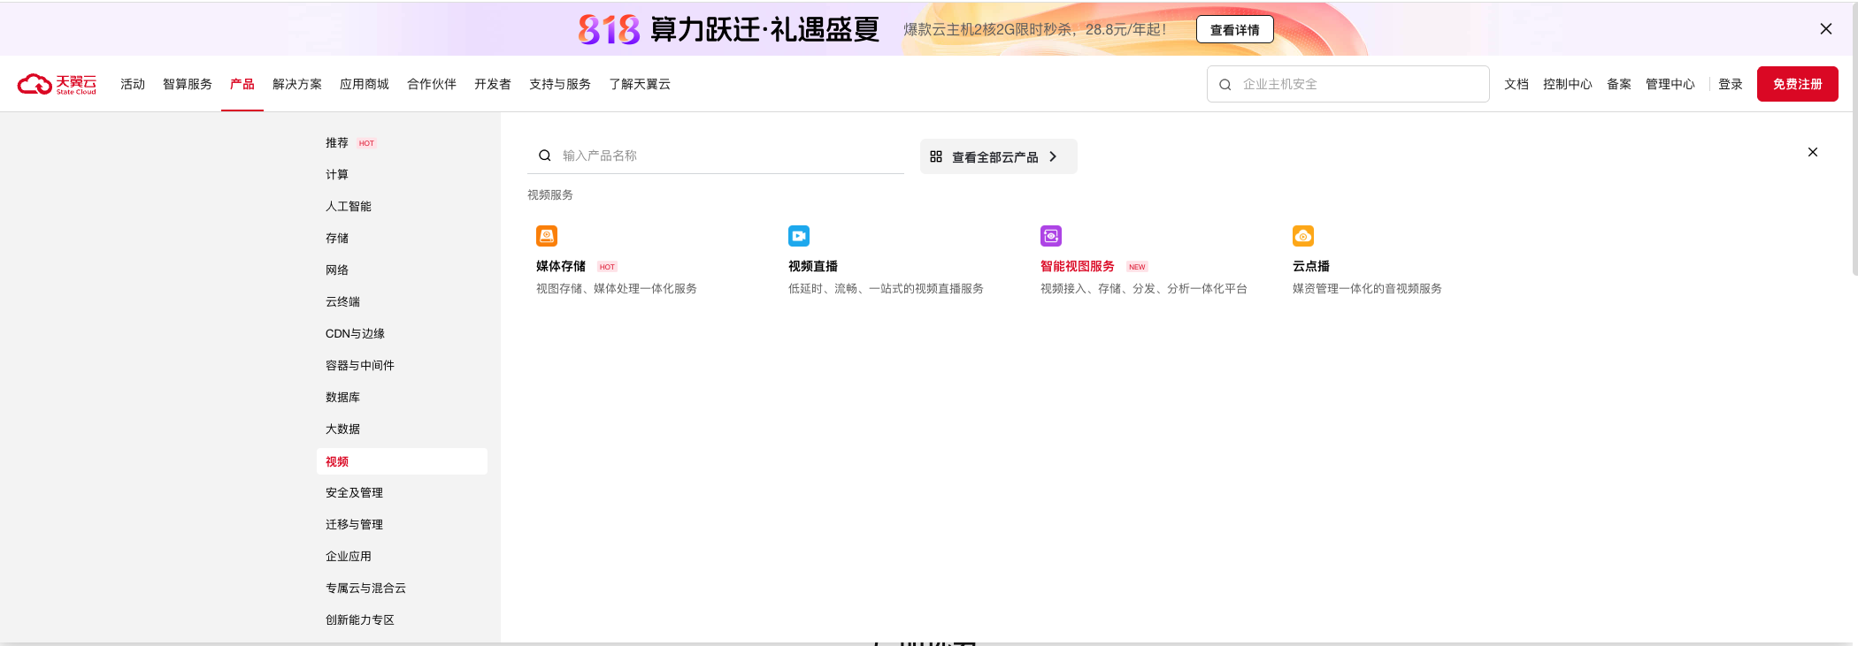Click the purple 智能视图服务 icon
The height and width of the screenshot is (646, 1858).
[x=1051, y=236]
